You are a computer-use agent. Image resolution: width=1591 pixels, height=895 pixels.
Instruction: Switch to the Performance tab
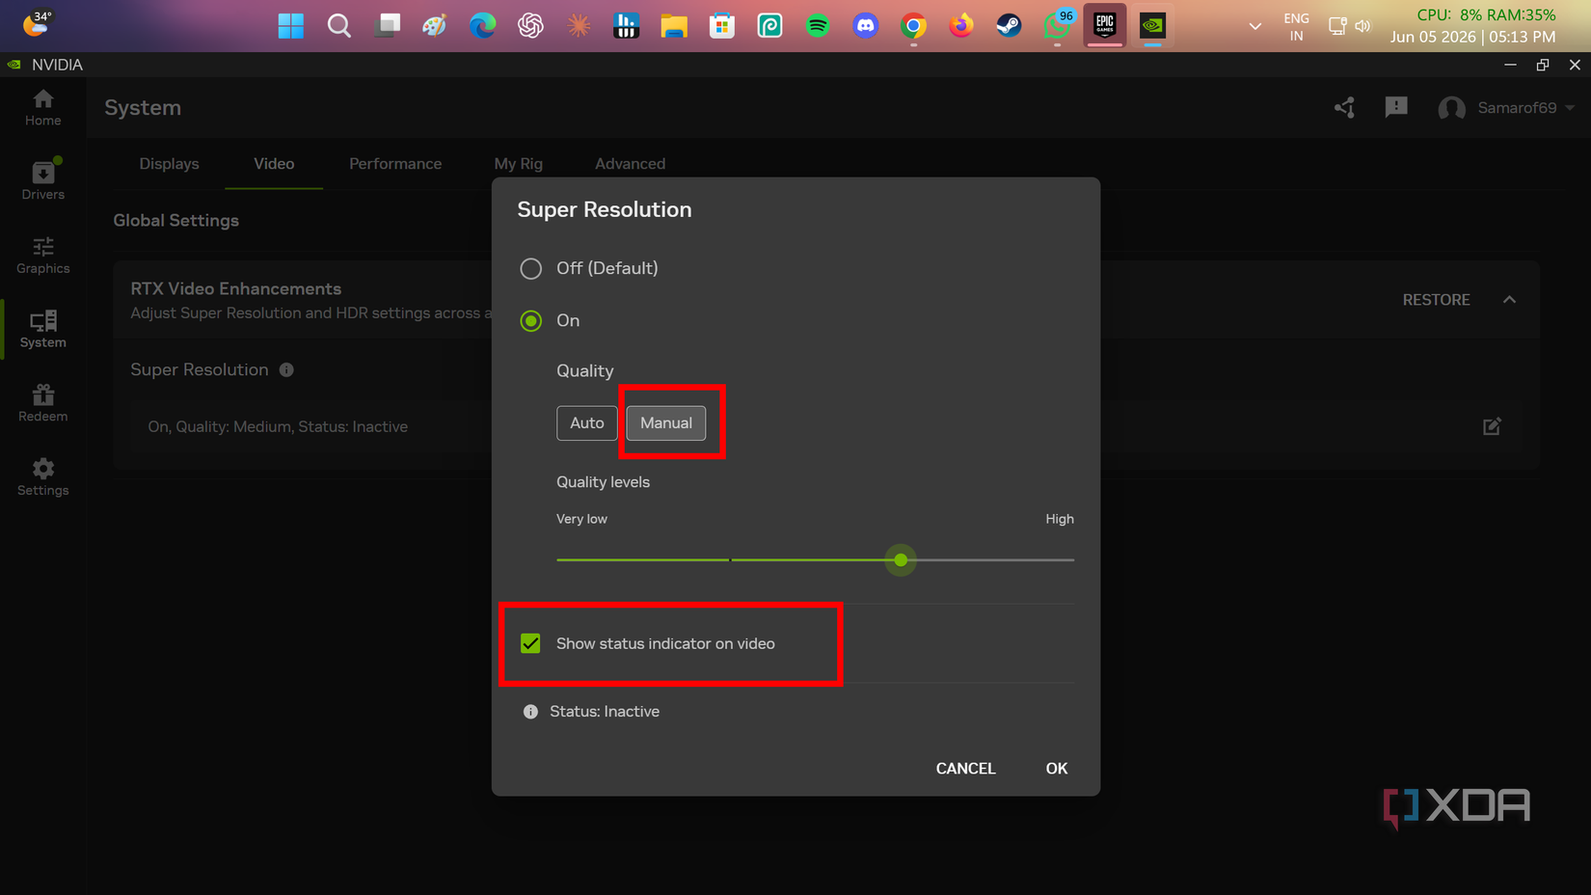tap(395, 163)
